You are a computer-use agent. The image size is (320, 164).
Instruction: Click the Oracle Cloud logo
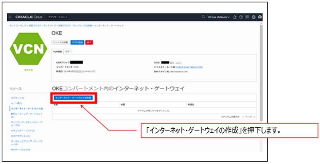click(29, 17)
